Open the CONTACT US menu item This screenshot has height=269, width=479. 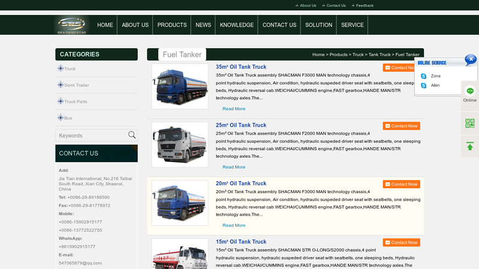pos(280,25)
